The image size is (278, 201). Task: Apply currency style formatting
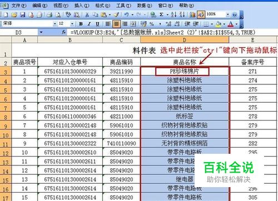pyautogui.click(x=143, y=24)
